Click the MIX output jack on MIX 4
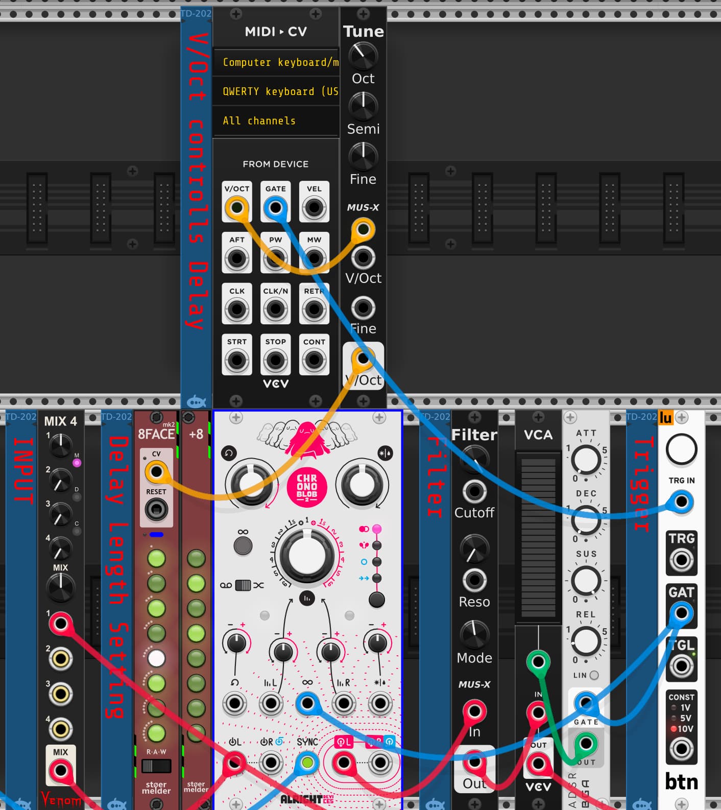Image resolution: width=721 pixels, height=810 pixels. coord(60,770)
